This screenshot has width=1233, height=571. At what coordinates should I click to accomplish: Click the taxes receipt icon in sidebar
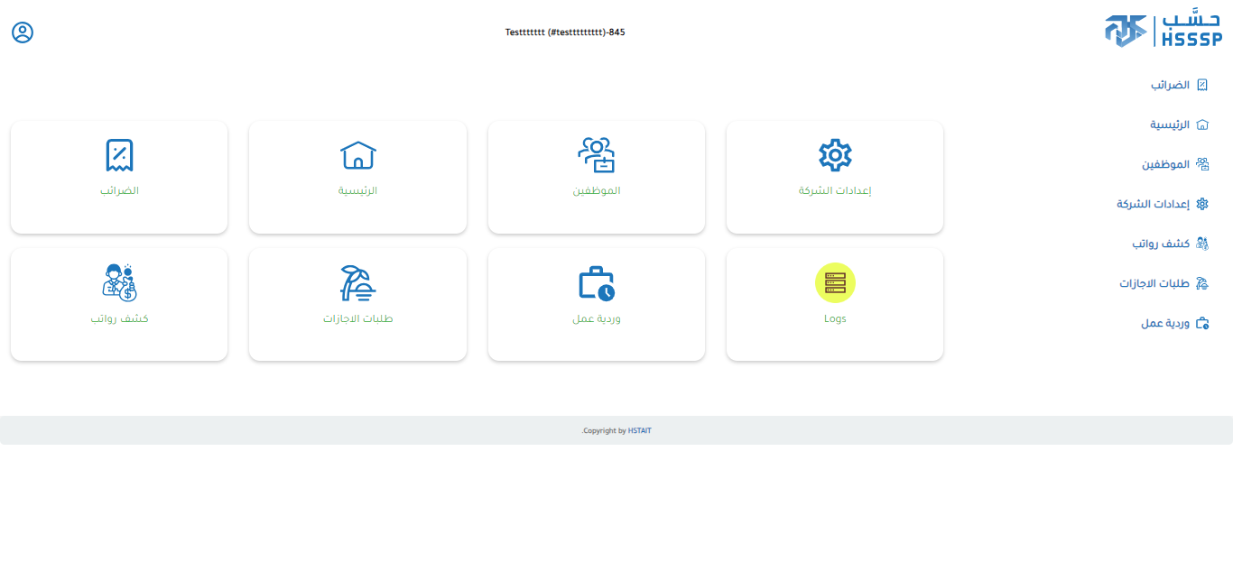pos(1202,85)
